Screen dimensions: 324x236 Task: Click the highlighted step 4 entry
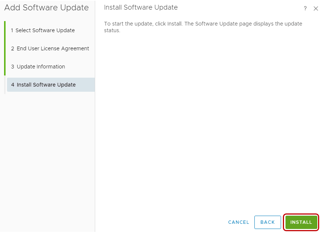(x=50, y=85)
